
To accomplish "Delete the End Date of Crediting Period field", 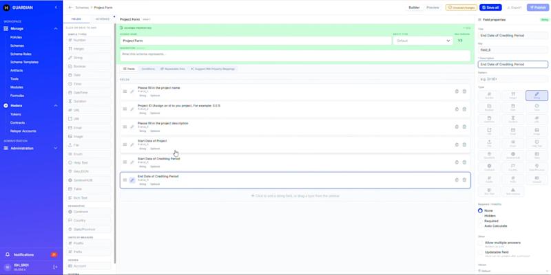I will [x=464, y=180].
